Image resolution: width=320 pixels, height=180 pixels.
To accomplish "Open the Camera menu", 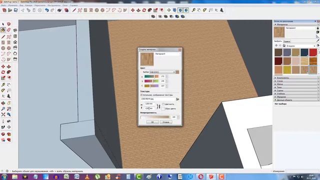I will point(28,5).
